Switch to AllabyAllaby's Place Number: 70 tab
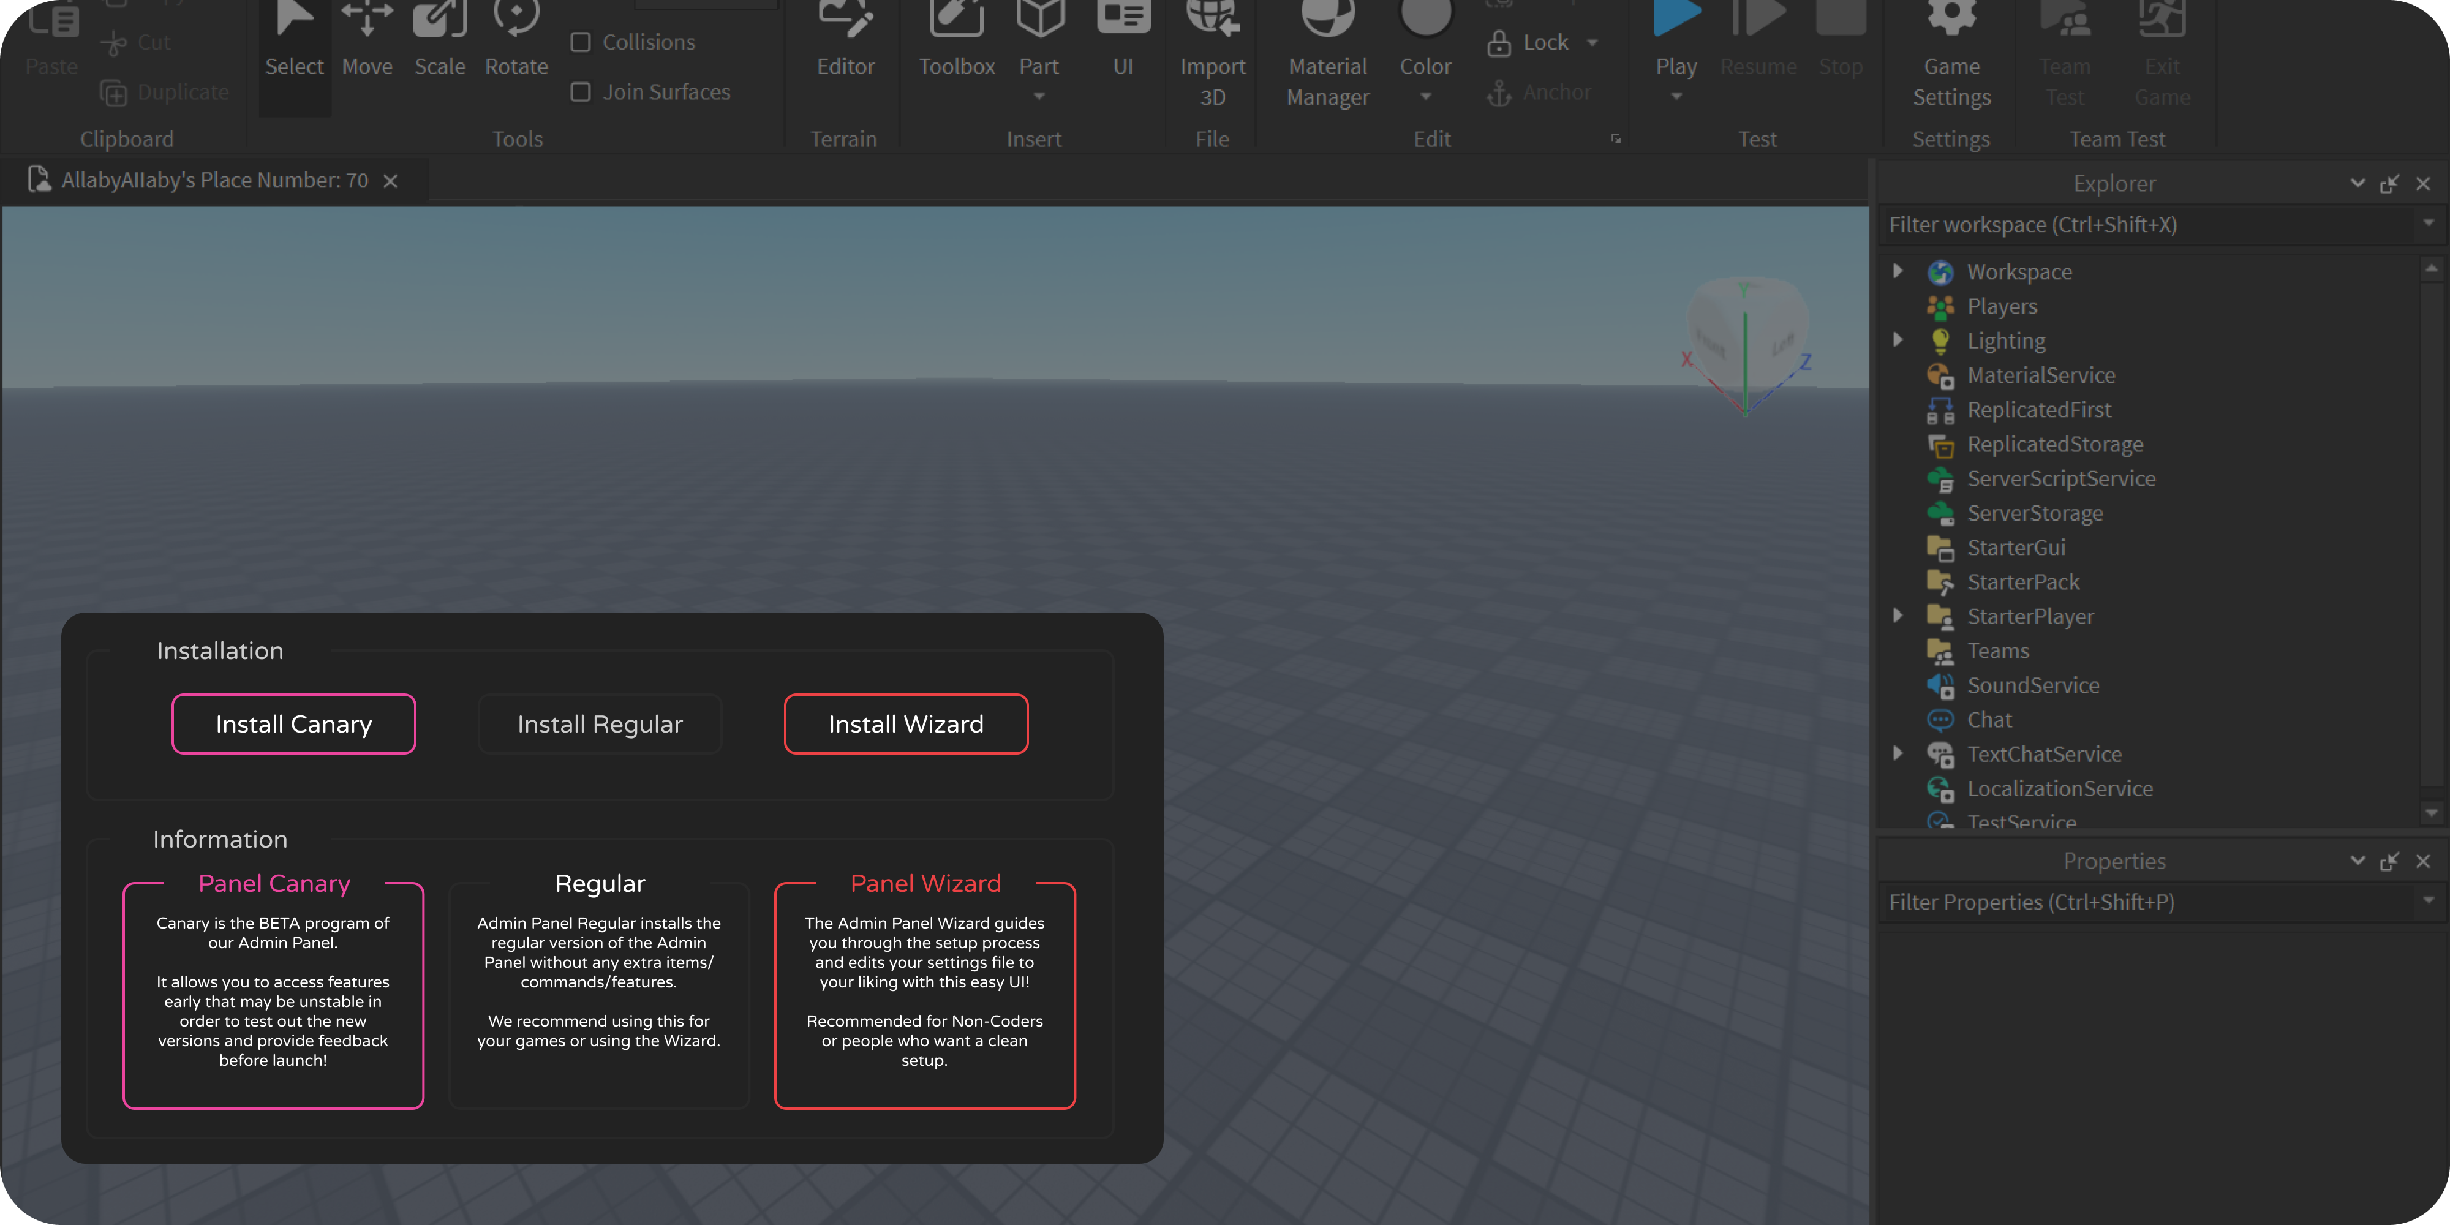This screenshot has width=2450, height=1225. 214,181
